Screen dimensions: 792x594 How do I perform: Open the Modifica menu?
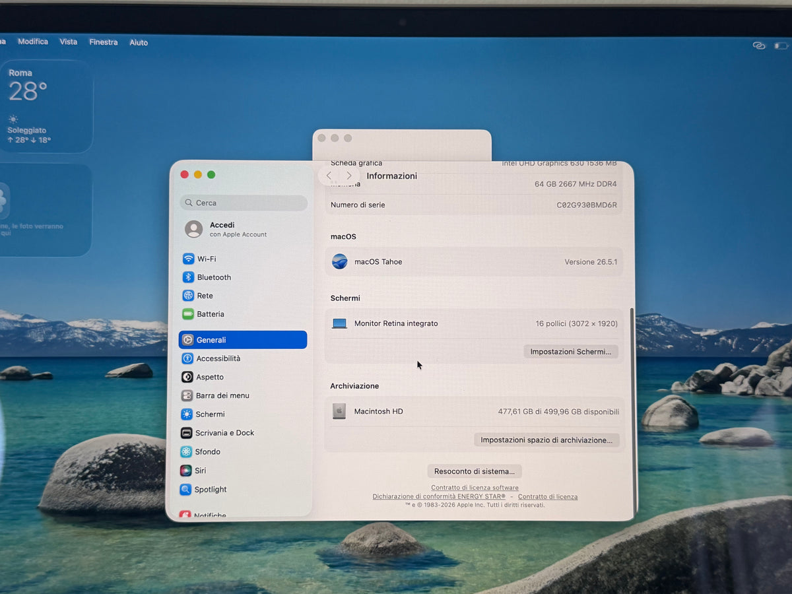33,42
